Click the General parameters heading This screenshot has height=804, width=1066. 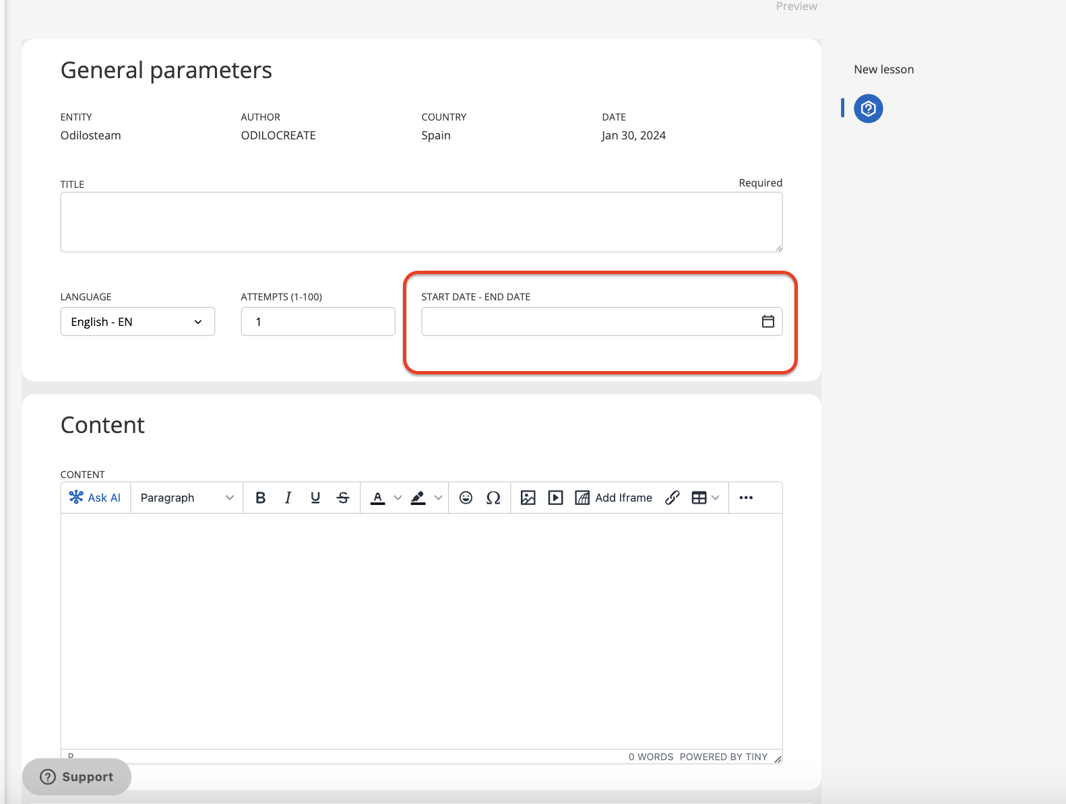click(166, 70)
